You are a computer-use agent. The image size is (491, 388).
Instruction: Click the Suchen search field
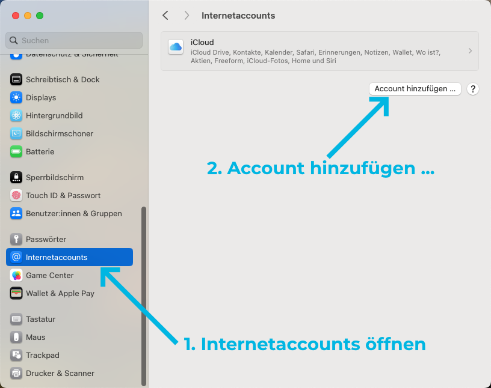click(x=74, y=40)
